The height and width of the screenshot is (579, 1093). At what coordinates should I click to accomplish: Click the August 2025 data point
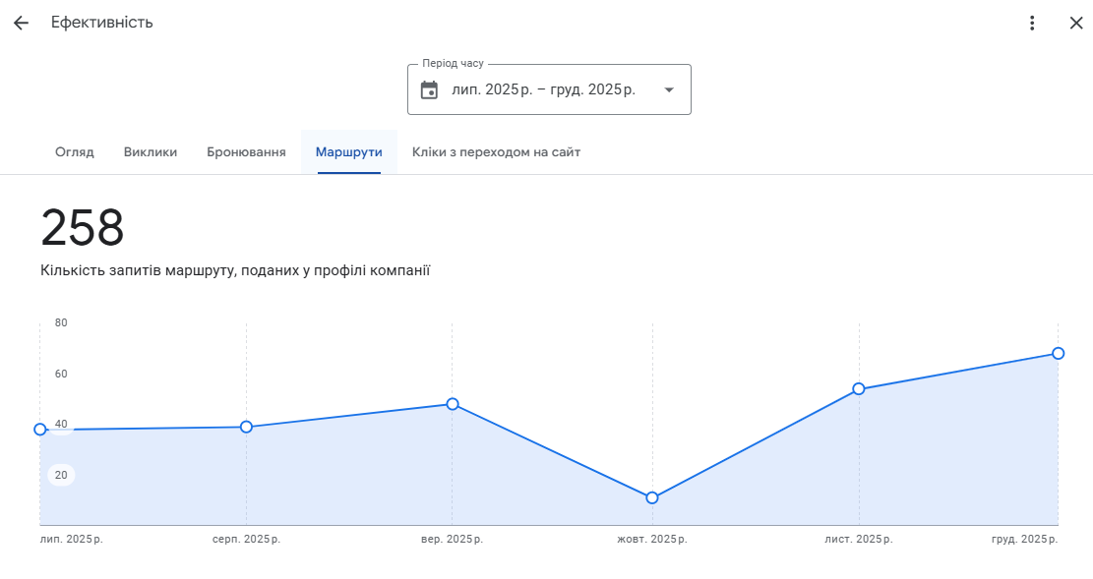[x=246, y=427]
